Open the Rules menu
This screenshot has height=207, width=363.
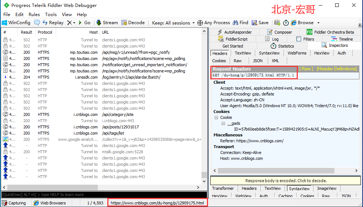tap(34, 14)
